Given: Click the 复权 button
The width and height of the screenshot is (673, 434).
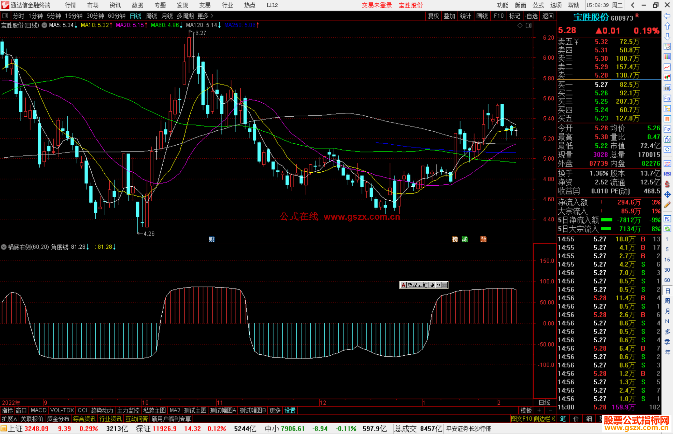Looking at the screenshot, I should pyautogui.click(x=433, y=16).
